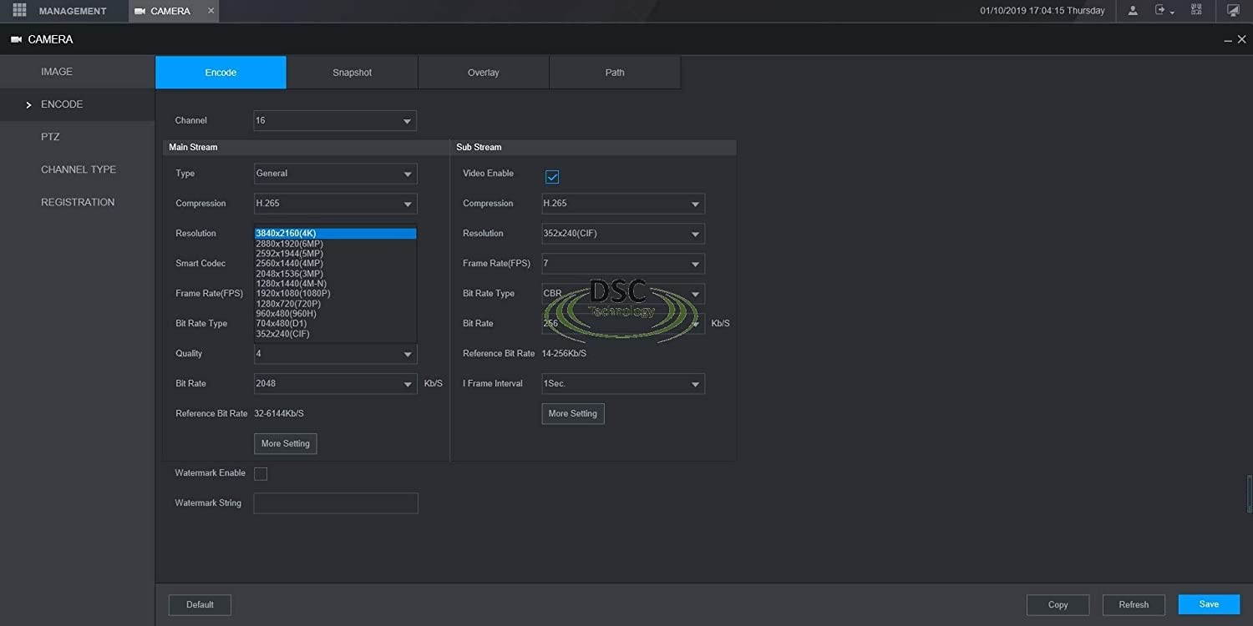Enable the Watermark checkbox
Image resolution: width=1253 pixels, height=626 pixels.
261,474
